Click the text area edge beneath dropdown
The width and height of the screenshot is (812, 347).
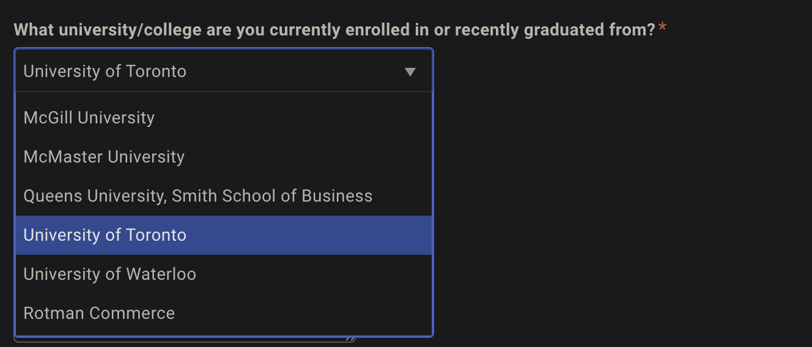[x=183, y=339]
